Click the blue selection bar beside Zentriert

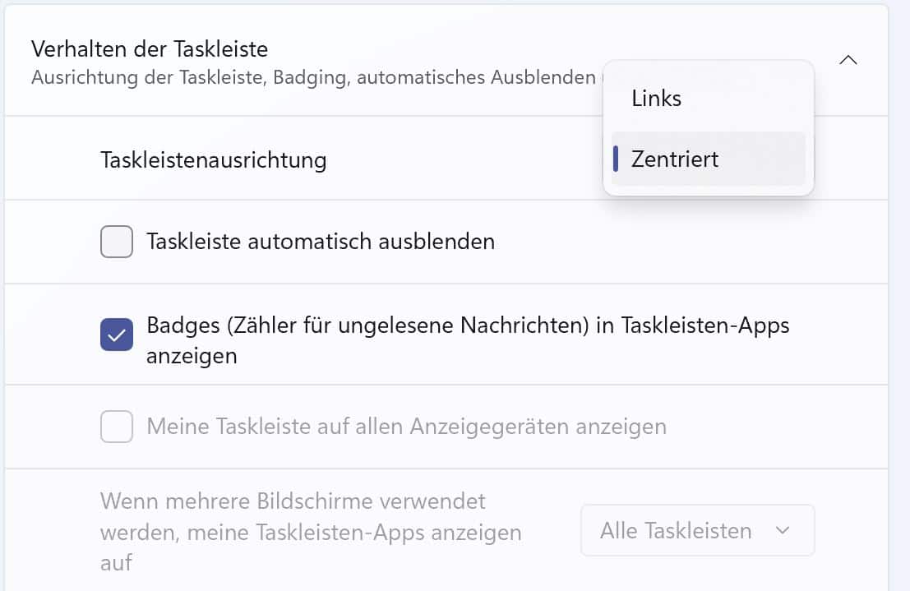coord(616,159)
